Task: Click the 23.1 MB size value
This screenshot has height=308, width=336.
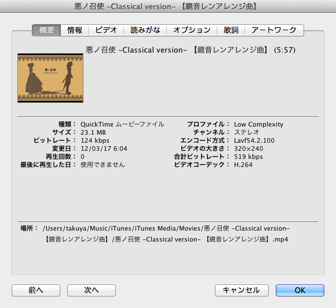Action: (93, 132)
